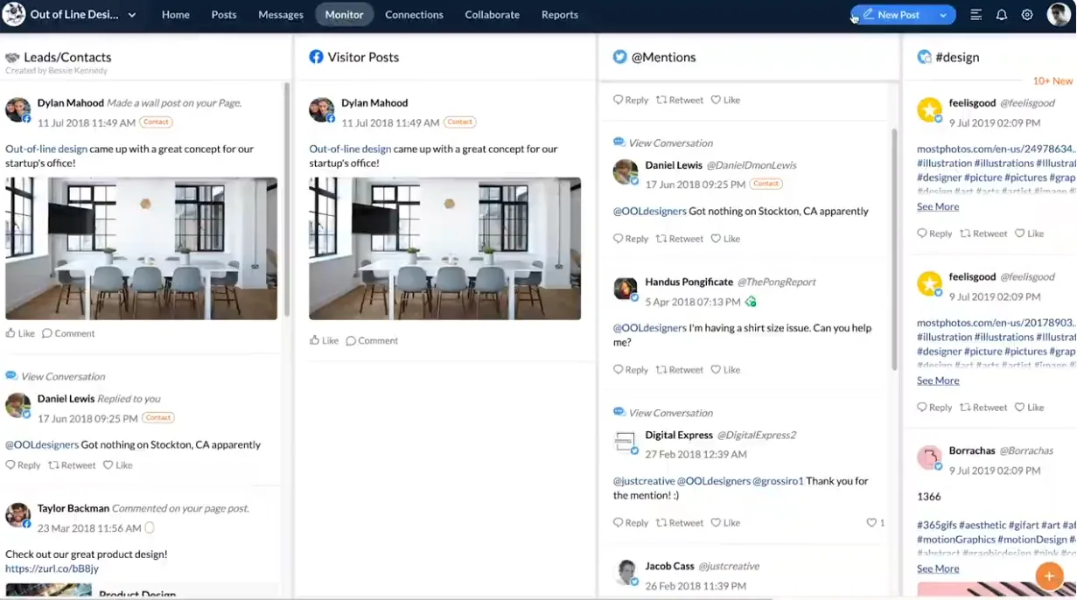The height and width of the screenshot is (600, 1077).
Task: Open the Reports tab
Action: pos(559,15)
